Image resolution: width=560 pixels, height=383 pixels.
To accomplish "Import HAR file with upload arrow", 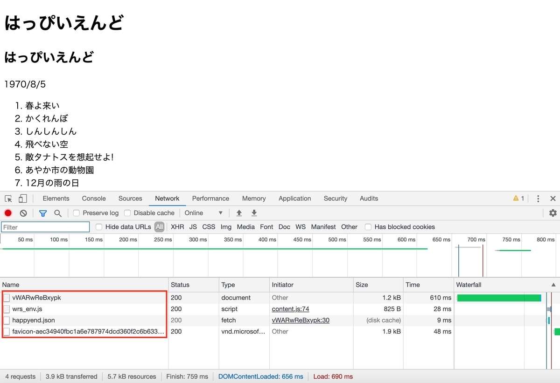I will click(x=239, y=213).
